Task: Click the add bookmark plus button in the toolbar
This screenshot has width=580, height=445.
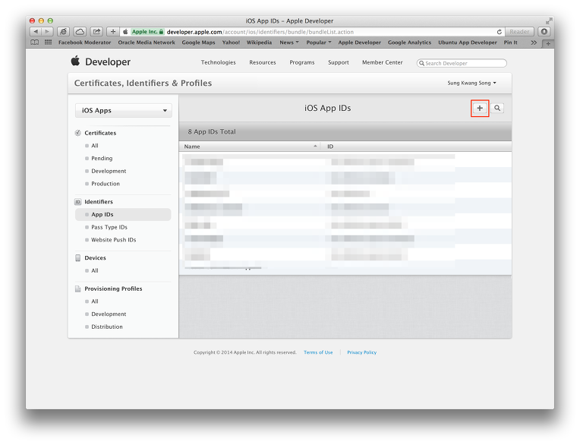Action: [113, 32]
